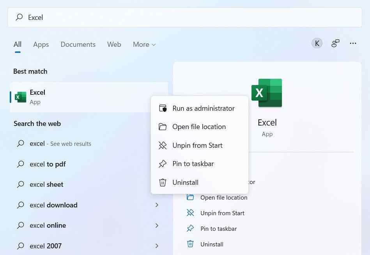Click Unpin from Start in preview pane
The width and height of the screenshot is (370, 255).
pyautogui.click(x=222, y=213)
